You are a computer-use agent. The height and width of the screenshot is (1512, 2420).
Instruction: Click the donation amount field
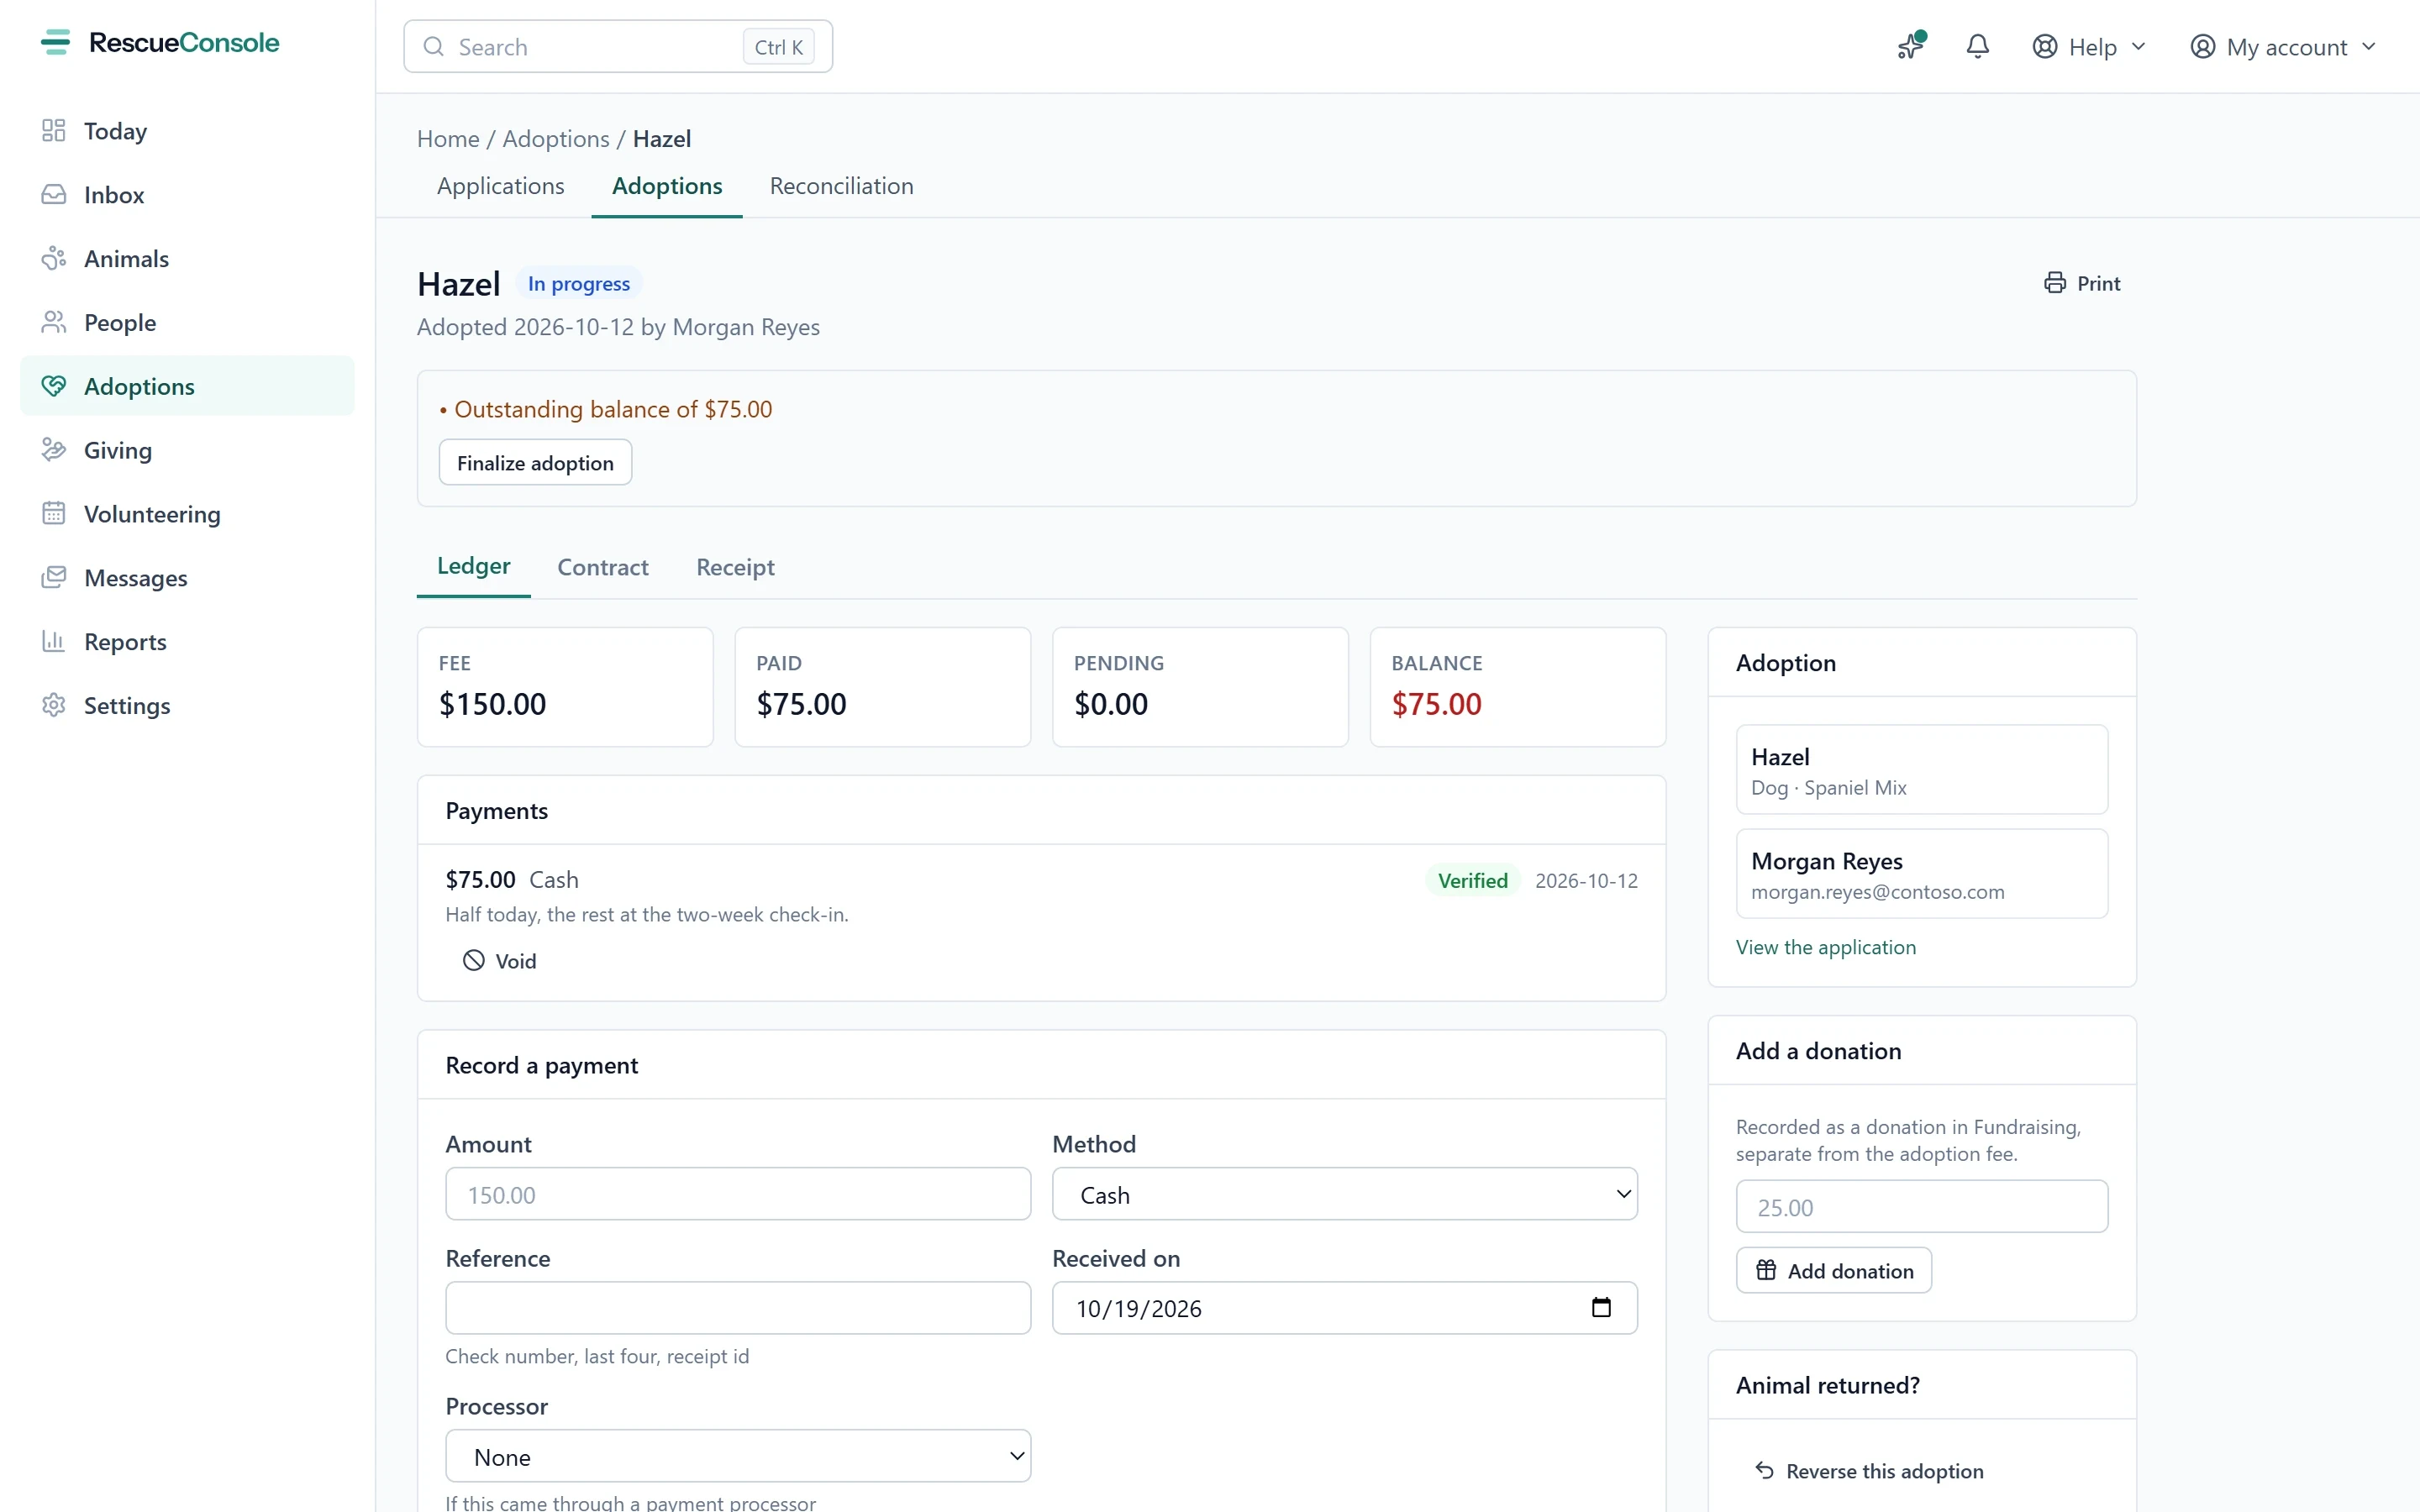(x=1921, y=1206)
